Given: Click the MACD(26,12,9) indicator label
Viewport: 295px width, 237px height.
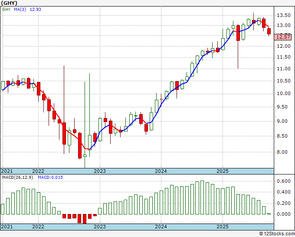Looking at the screenshot, I should coord(17,178).
